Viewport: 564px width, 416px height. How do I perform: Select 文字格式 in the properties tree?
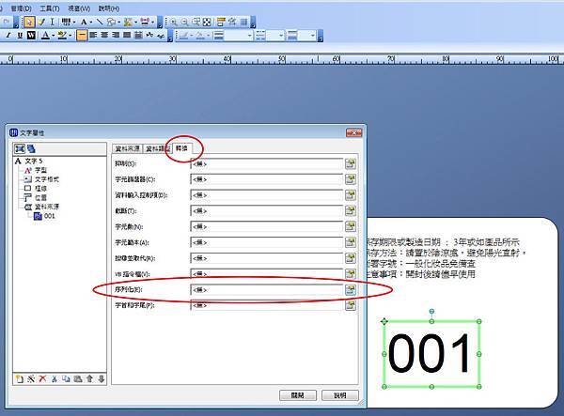click(47, 179)
